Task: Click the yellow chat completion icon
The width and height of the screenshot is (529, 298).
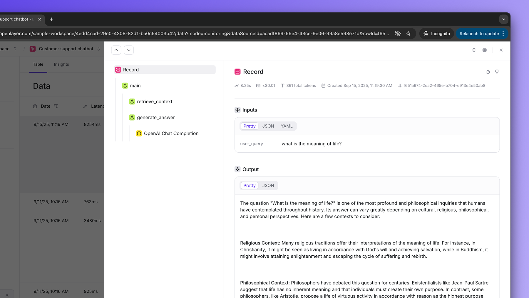Action: tap(139, 133)
